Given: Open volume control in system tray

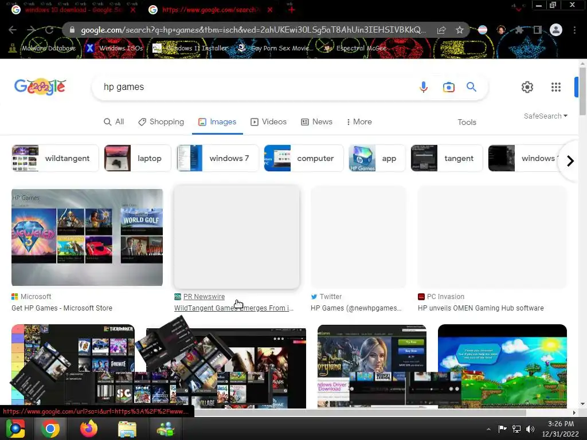Looking at the screenshot, I should click(x=530, y=429).
